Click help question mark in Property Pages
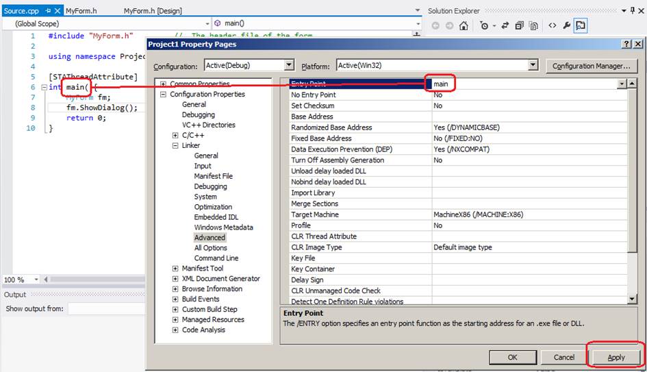Viewport: 647px width, 372px height. [x=626, y=44]
